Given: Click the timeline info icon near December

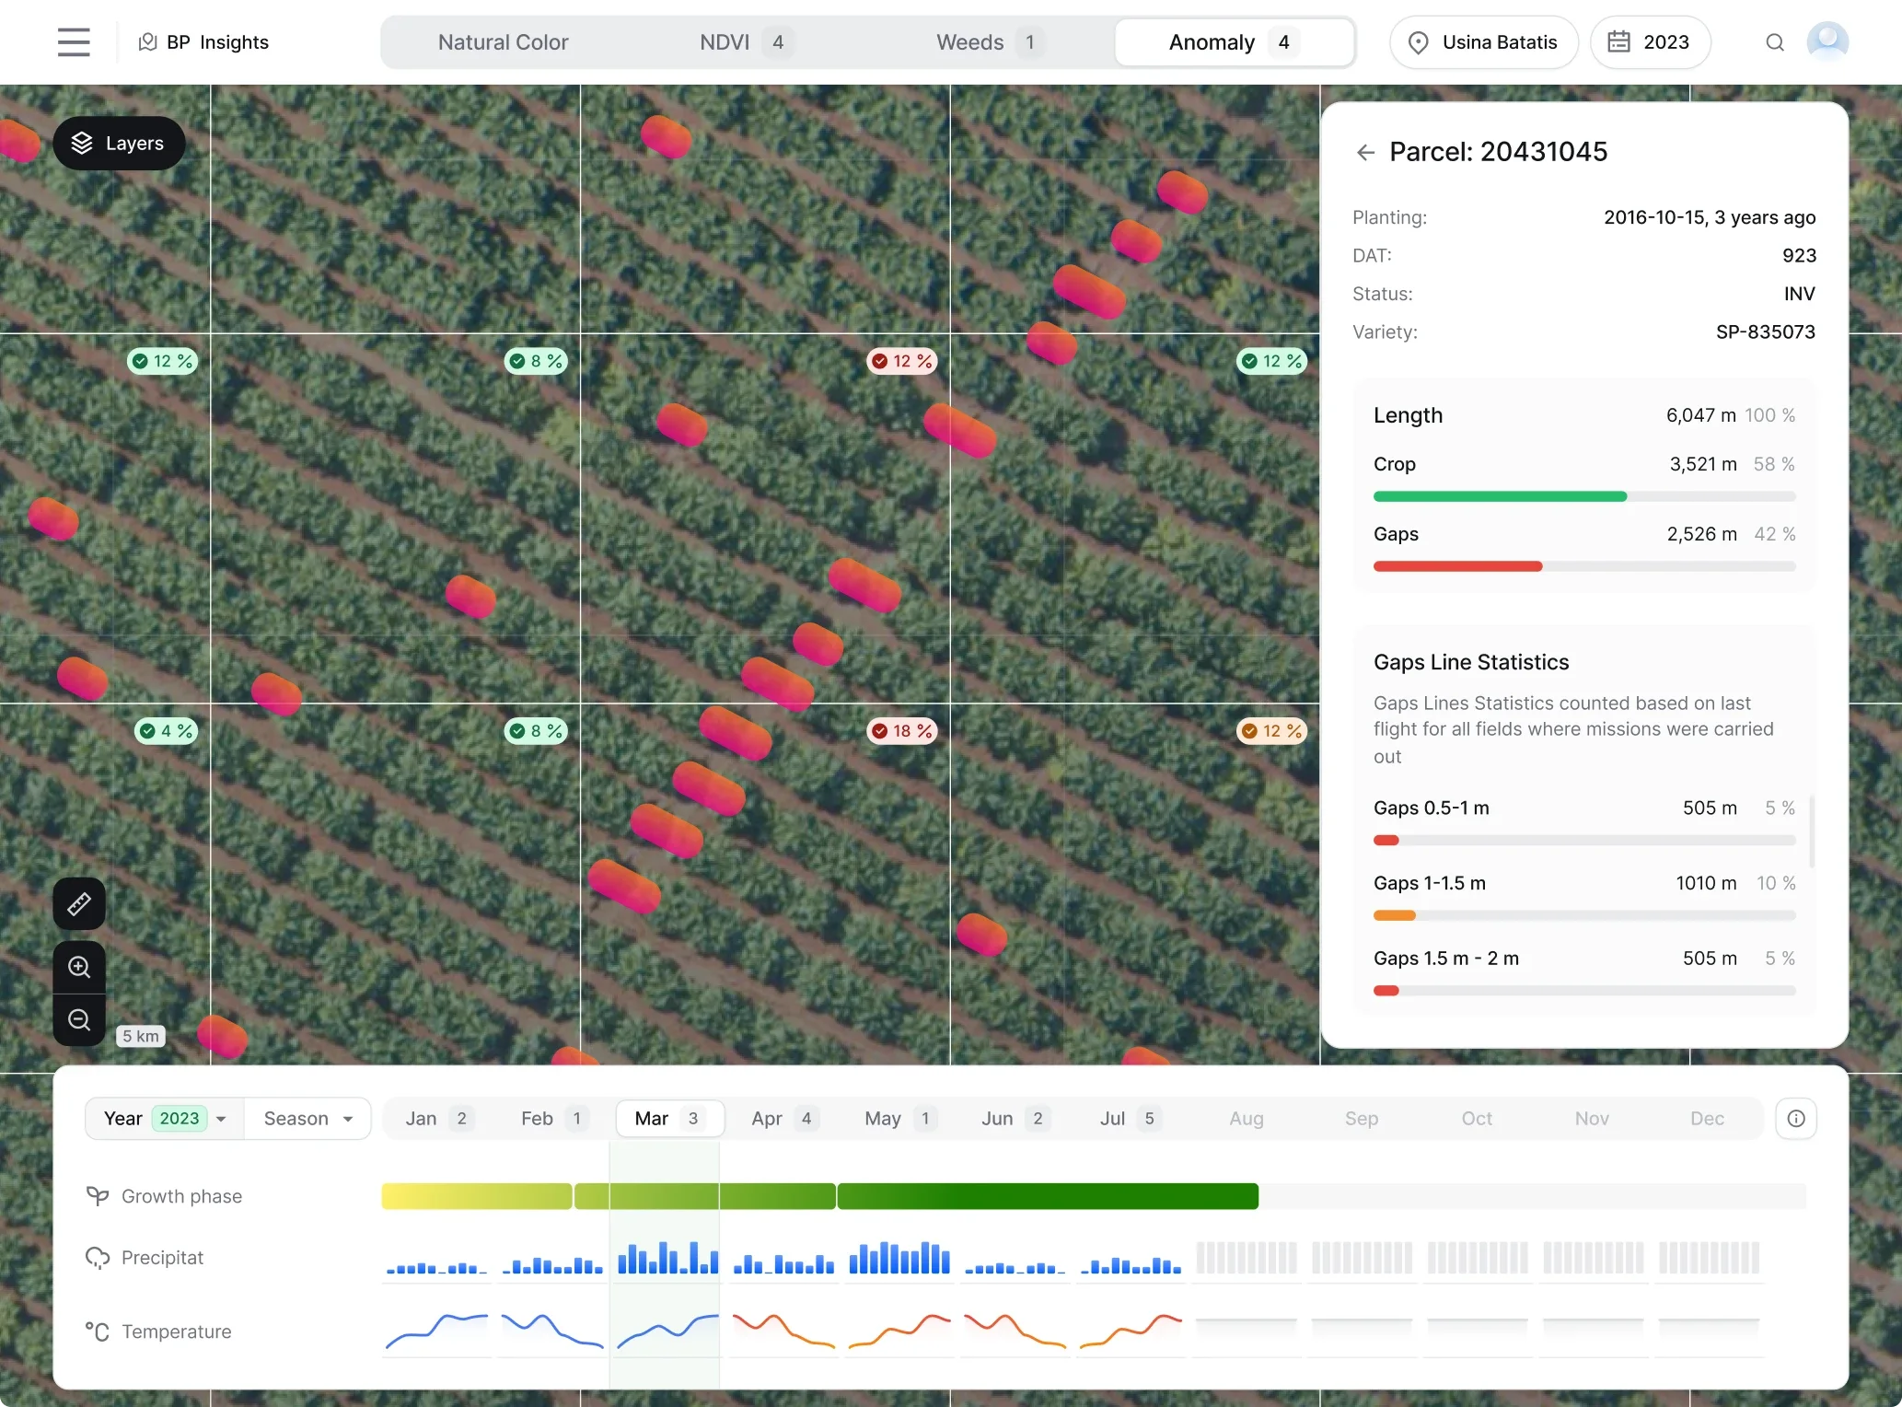Looking at the screenshot, I should click(1796, 1118).
